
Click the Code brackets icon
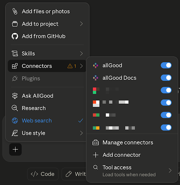point(34,174)
